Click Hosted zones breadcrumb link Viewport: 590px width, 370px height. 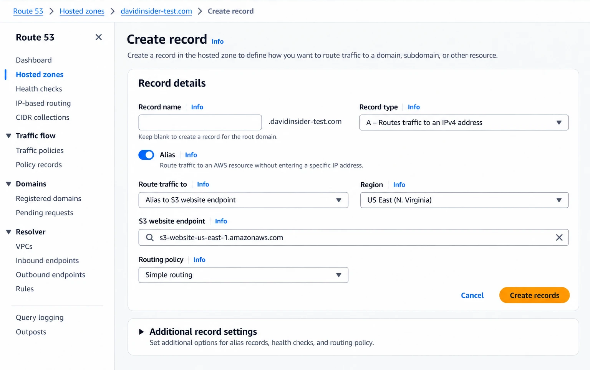coord(82,11)
